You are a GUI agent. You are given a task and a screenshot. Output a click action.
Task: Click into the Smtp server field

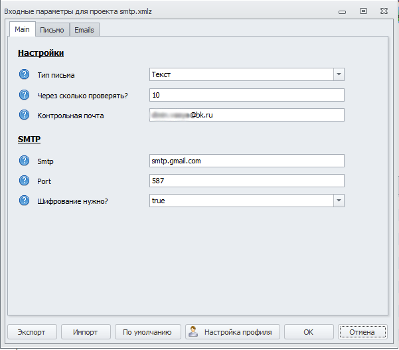pos(247,161)
